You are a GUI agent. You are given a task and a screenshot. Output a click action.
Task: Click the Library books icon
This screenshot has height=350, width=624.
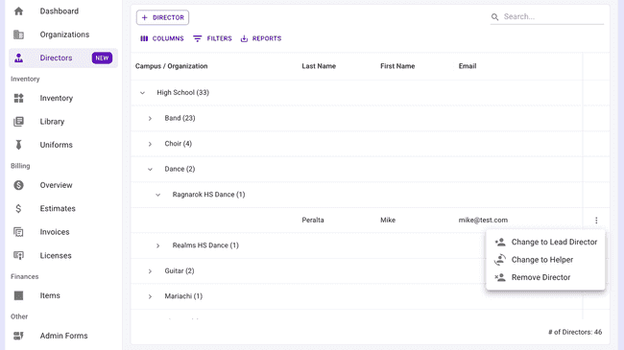(18, 122)
